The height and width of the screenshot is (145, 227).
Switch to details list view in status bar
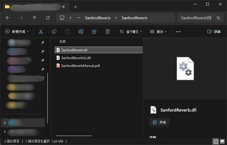click(216, 141)
